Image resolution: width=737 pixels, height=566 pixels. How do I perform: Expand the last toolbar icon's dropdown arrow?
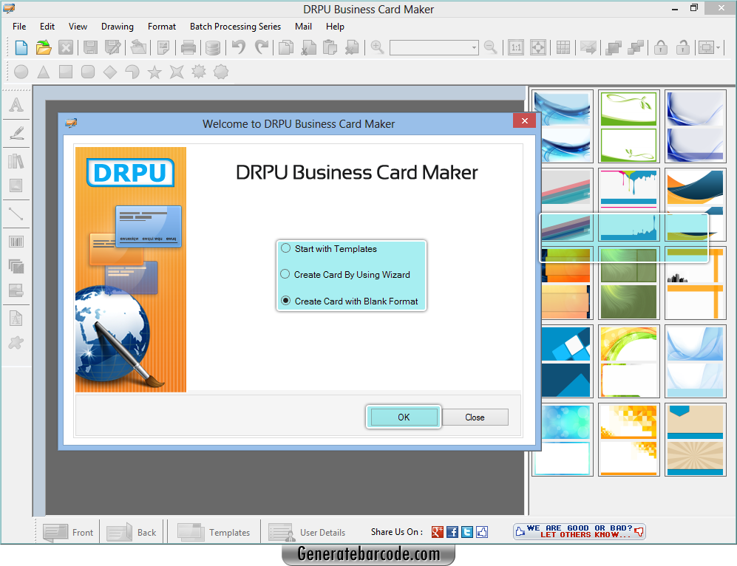coord(719,47)
